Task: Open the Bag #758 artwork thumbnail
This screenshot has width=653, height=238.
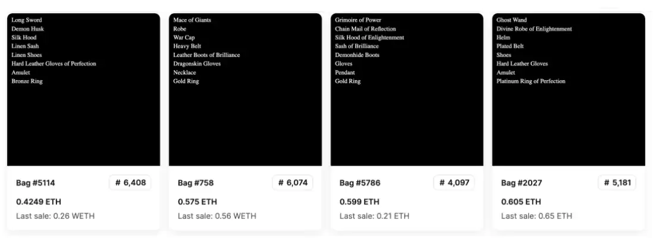Action: pyautogui.click(x=245, y=89)
